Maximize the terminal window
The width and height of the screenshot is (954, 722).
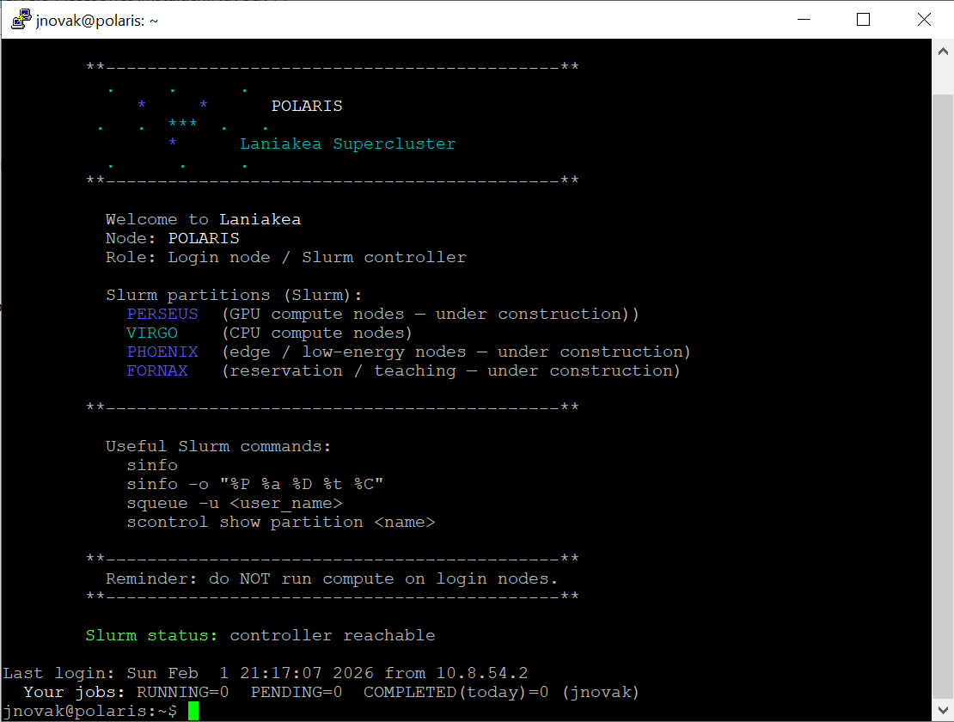pyautogui.click(x=863, y=20)
